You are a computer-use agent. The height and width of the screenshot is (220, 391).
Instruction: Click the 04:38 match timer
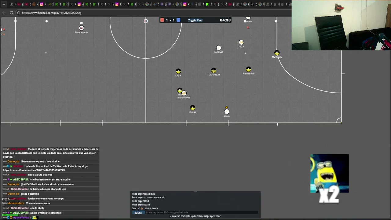coord(225,20)
